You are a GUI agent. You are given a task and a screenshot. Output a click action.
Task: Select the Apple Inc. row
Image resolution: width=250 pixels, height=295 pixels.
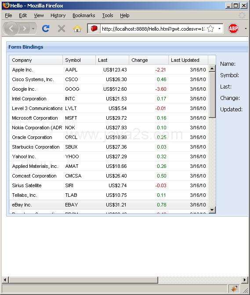click(109, 70)
